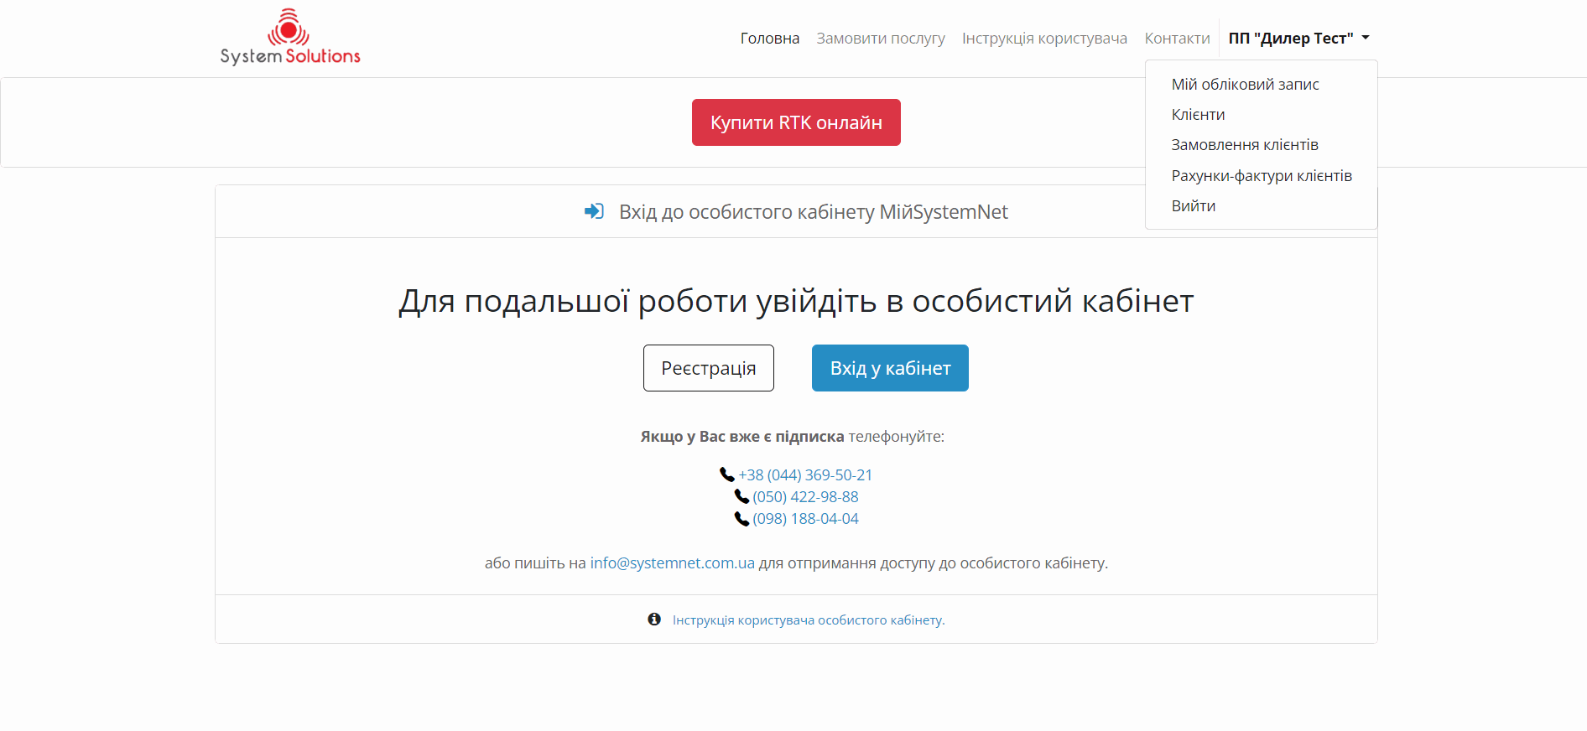The image size is (1587, 731).
Task: Open Замовити послугу navigation link
Action: point(880,39)
